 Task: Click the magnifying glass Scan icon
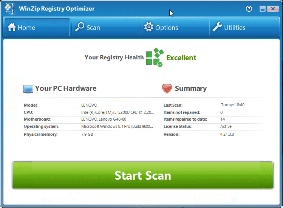click(x=80, y=27)
